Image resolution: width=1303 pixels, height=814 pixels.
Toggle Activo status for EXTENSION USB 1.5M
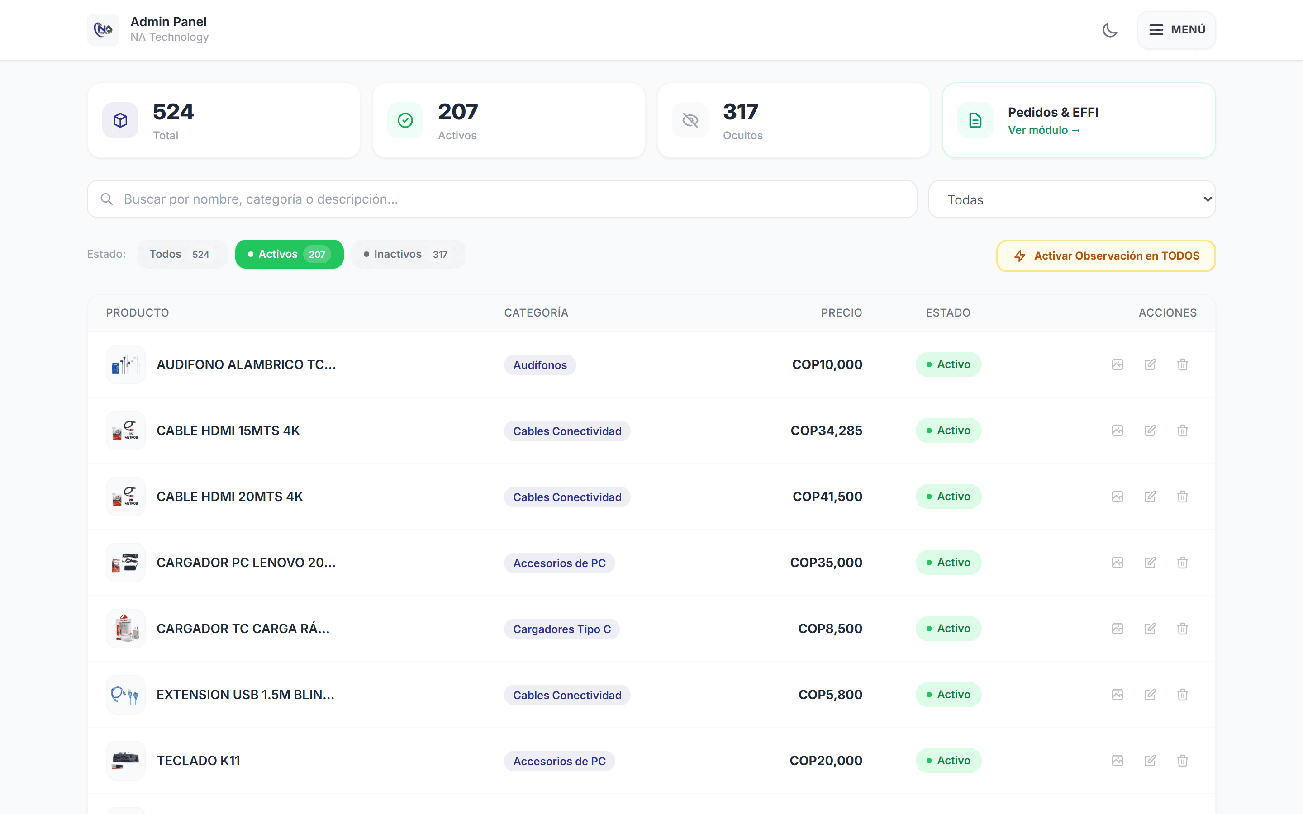coord(948,695)
